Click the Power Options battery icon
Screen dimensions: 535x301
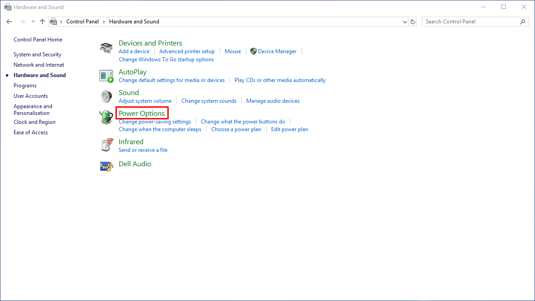[106, 117]
